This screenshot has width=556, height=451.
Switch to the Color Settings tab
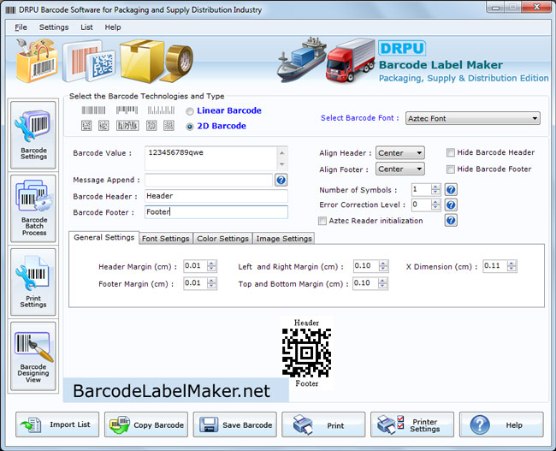(222, 239)
